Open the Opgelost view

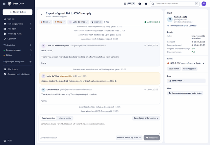(17, 39)
